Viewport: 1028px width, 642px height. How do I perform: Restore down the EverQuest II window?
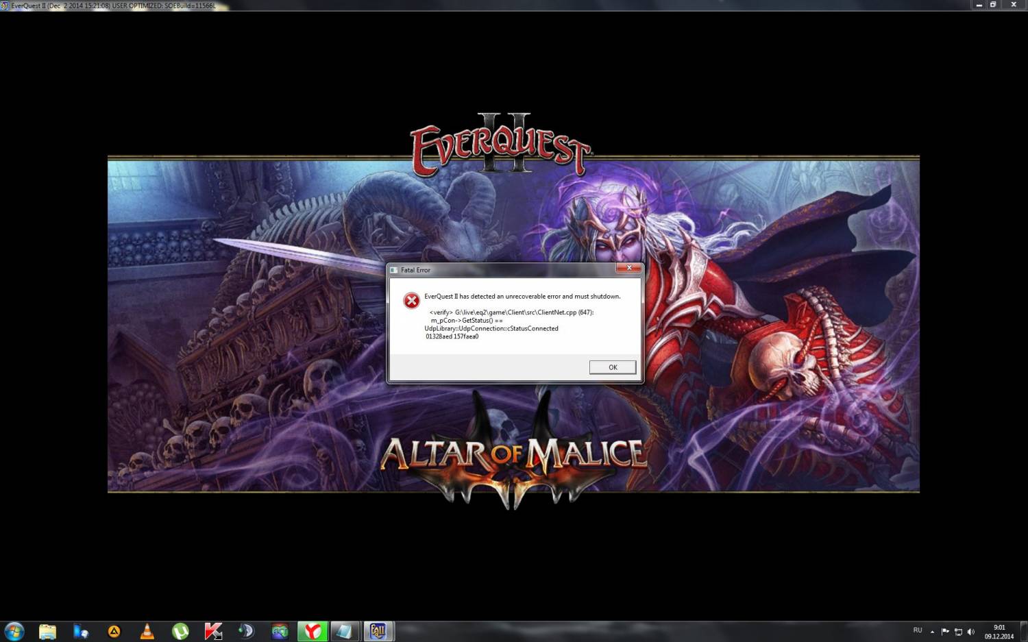993,5
